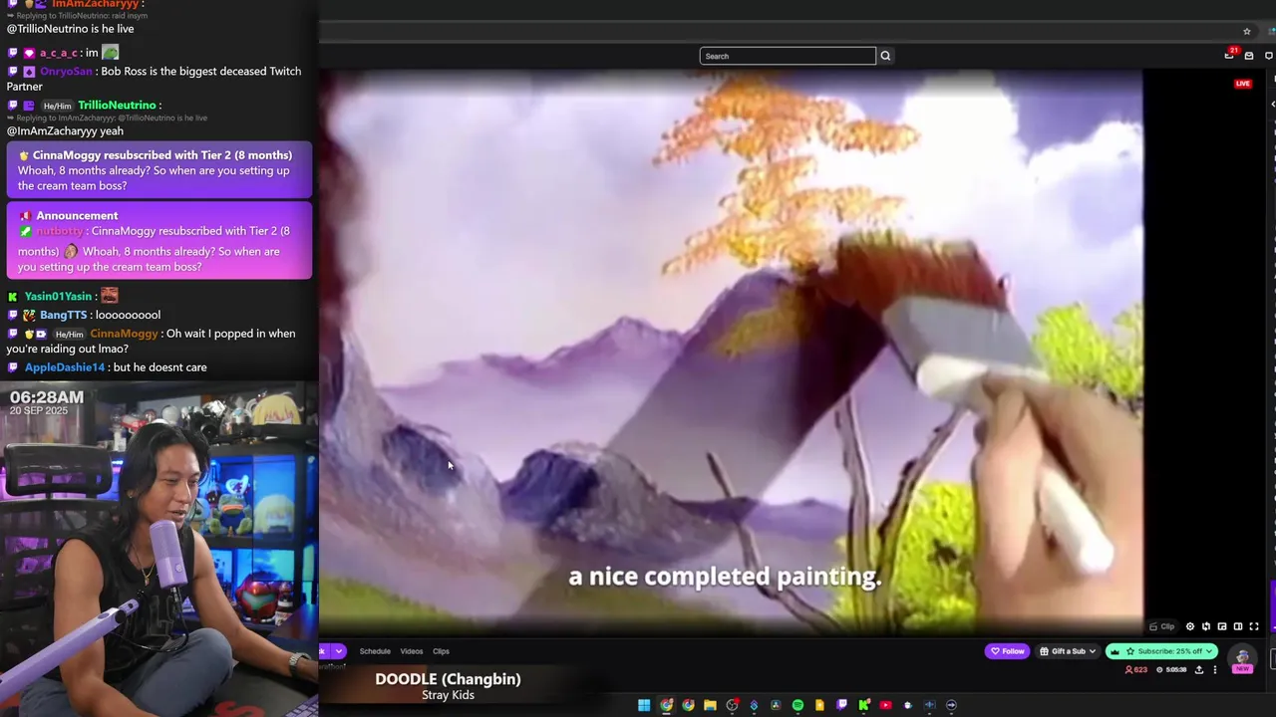
Task: Click the caption text 'a nice completed painting.'
Action: point(725,577)
